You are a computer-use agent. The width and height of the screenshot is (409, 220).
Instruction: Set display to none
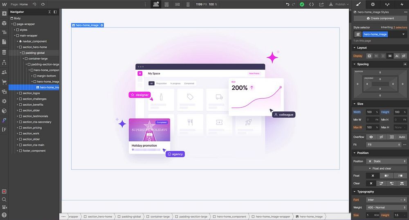click(404, 56)
